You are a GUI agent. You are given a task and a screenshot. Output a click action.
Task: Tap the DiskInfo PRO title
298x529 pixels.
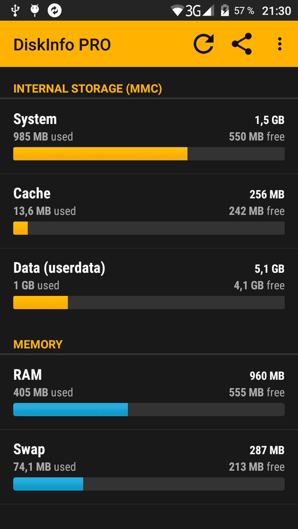(x=62, y=45)
